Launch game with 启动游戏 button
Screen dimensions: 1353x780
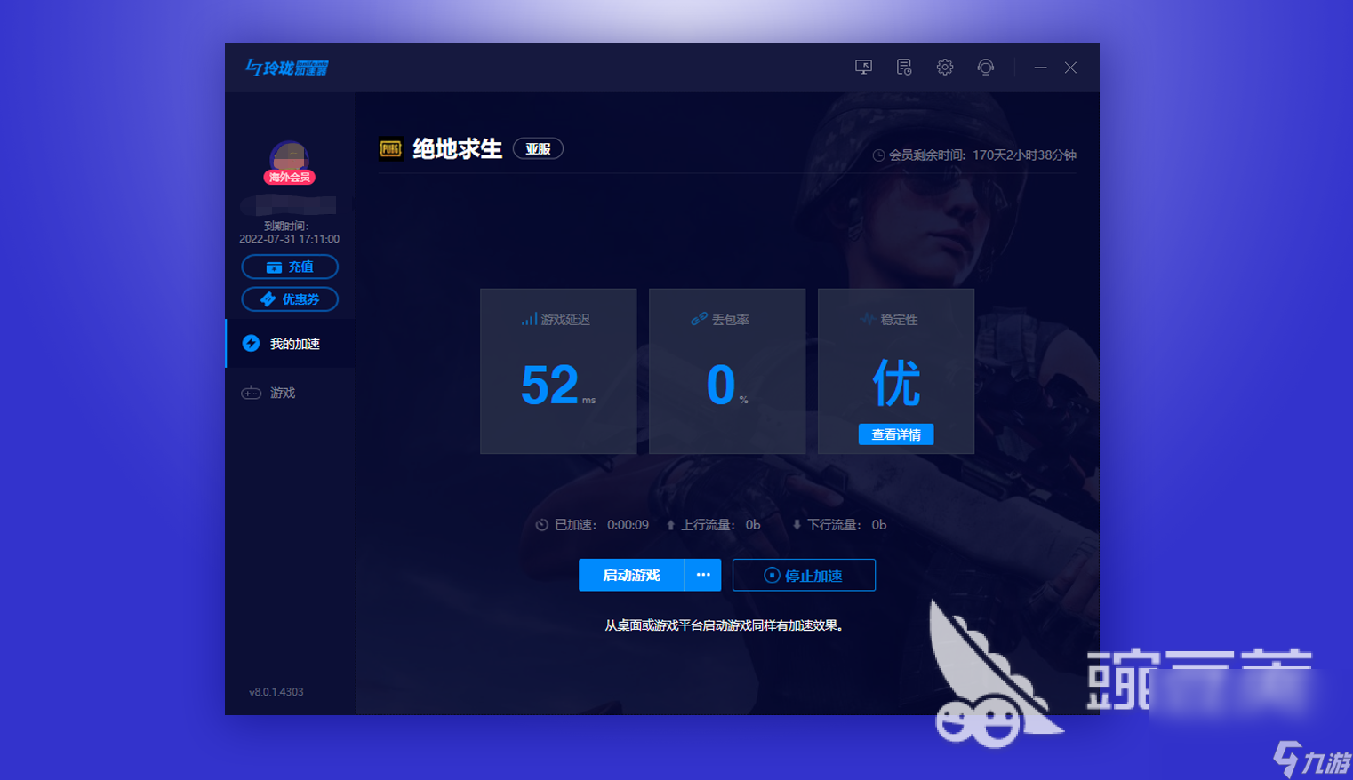[631, 575]
